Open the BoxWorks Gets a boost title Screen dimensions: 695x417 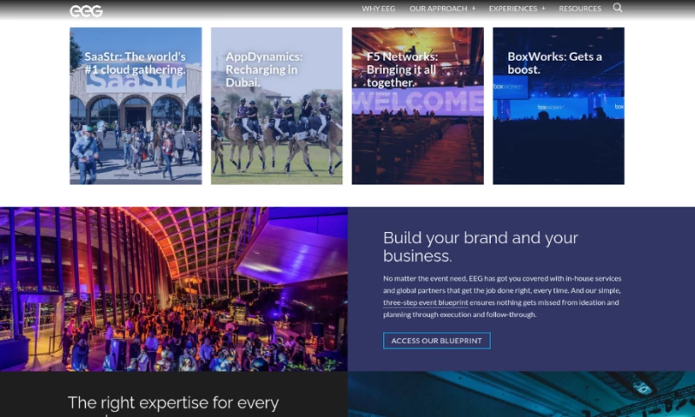click(554, 63)
